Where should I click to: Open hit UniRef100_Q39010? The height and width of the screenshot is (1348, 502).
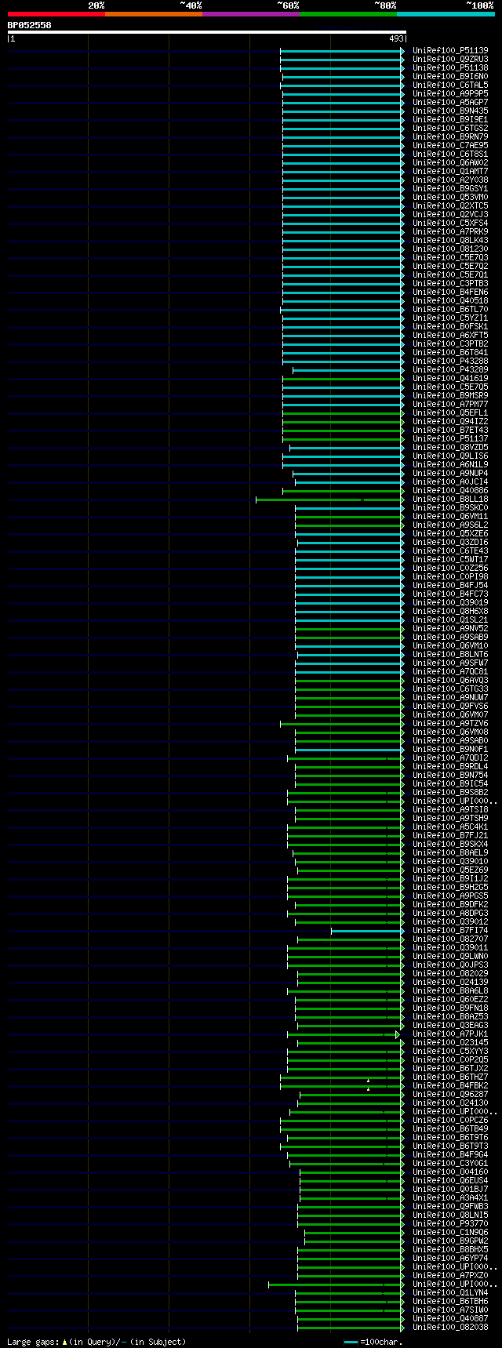[450, 861]
